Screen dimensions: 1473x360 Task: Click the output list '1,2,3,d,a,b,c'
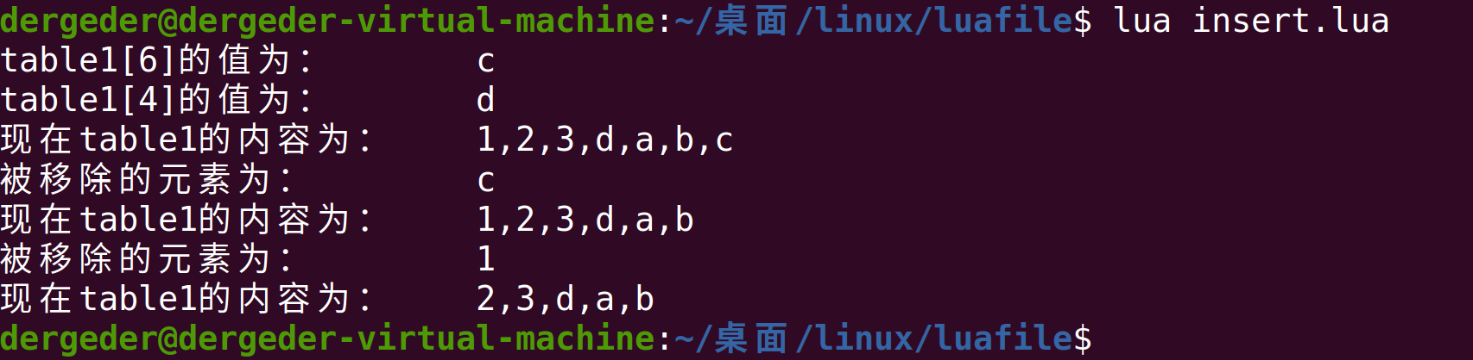click(x=605, y=140)
